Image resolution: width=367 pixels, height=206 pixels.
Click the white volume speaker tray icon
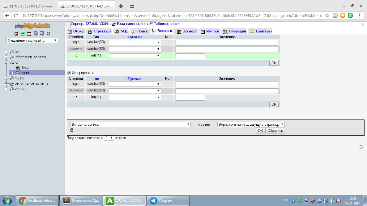(332, 201)
